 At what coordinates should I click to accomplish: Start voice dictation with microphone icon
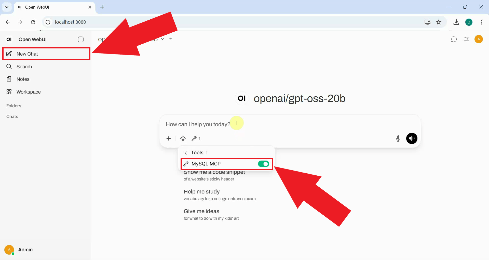pos(398,138)
